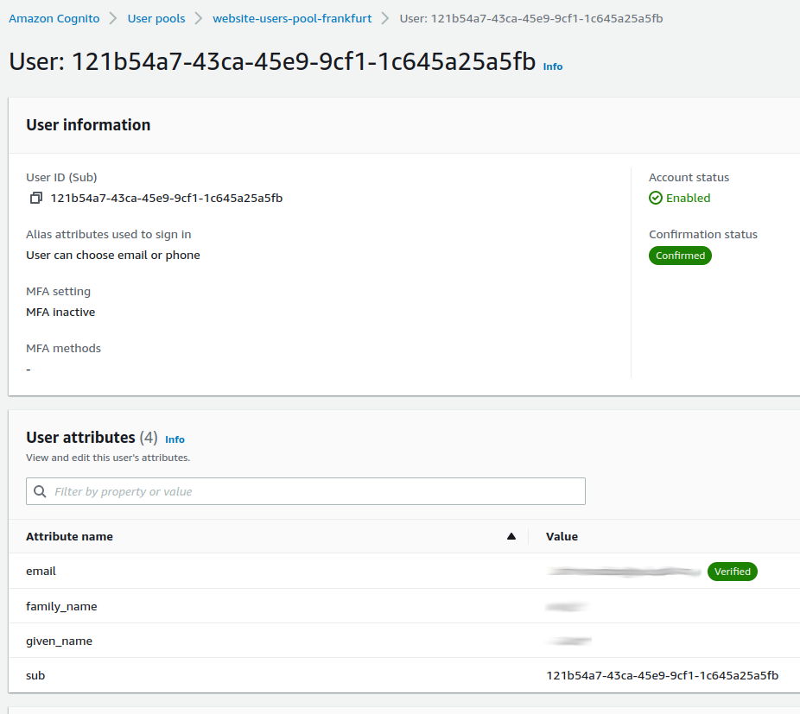The image size is (800, 714).
Task: Click the Attribute name column header
Action: point(69,536)
